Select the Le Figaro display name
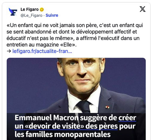Viewport: 153px width, 140px height. (30, 10)
